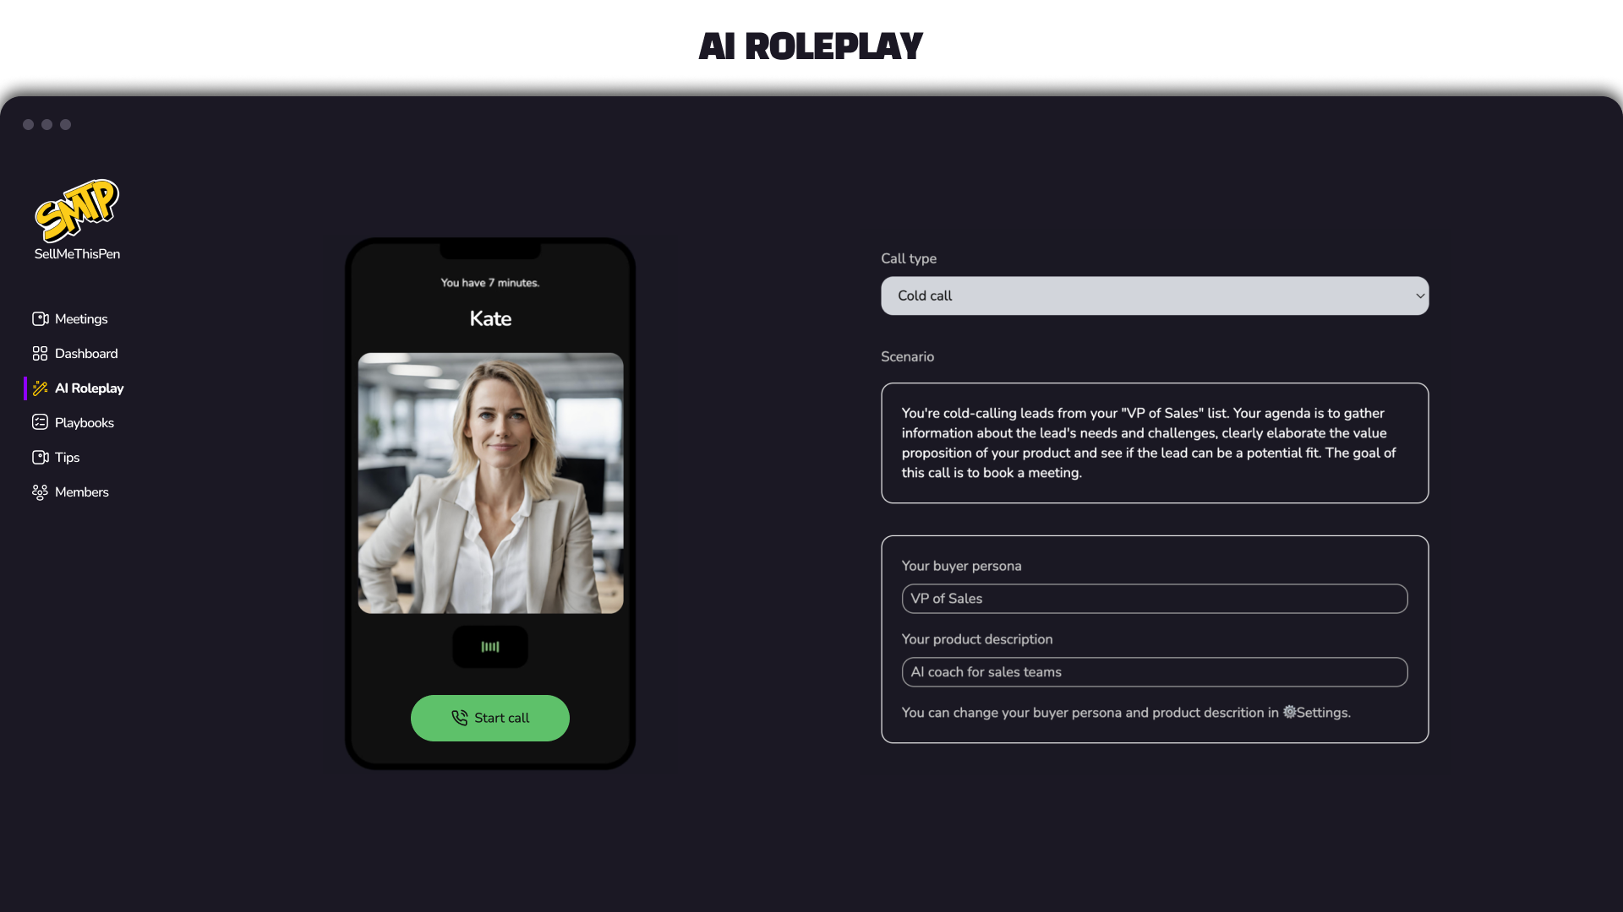The width and height of the screenshot is (1623, 912).
Task: Select Cold call from dropdown
Action: (x=1155, y=295)
